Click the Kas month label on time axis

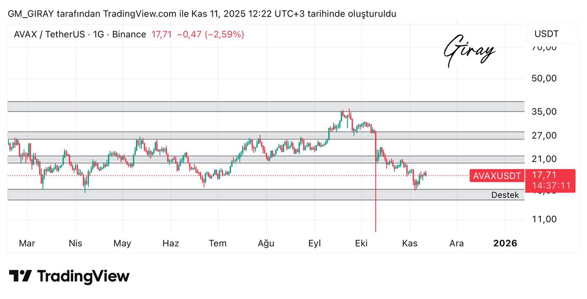pos(409,243)
